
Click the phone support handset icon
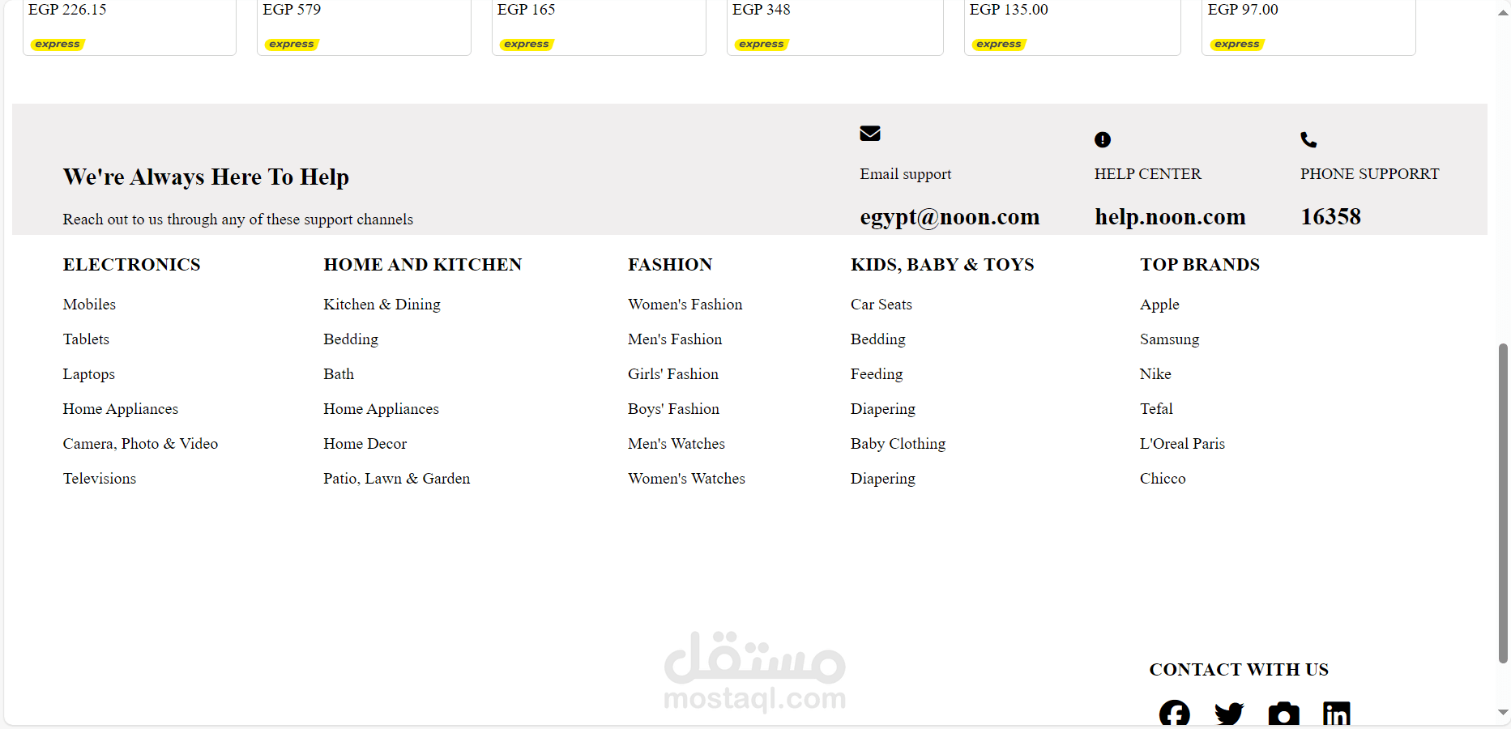[x=1308, y=139]
